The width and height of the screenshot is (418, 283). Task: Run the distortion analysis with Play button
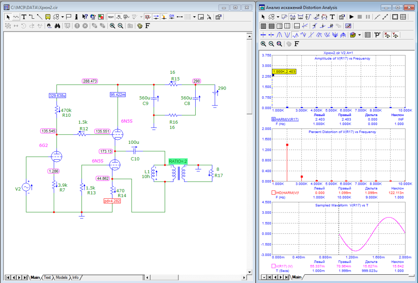pyautogui.click(x=352, y=17)
